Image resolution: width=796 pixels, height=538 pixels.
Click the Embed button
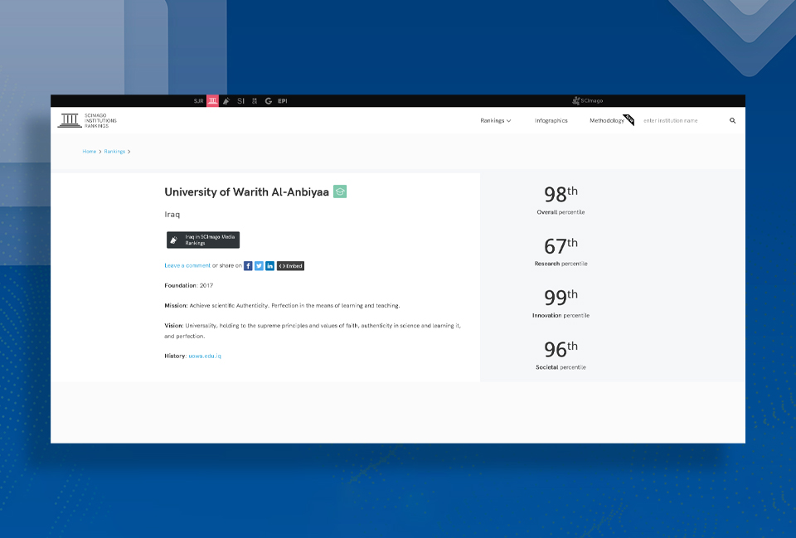click(x=290, y=266)
